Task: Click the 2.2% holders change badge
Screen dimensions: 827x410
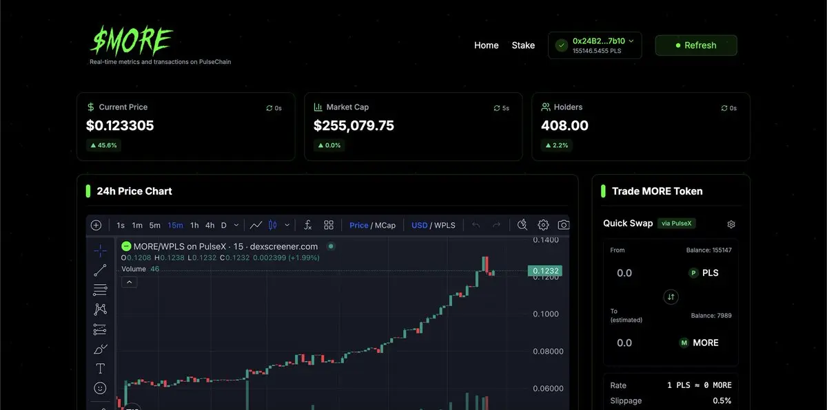Action: [x=556, y=145]
